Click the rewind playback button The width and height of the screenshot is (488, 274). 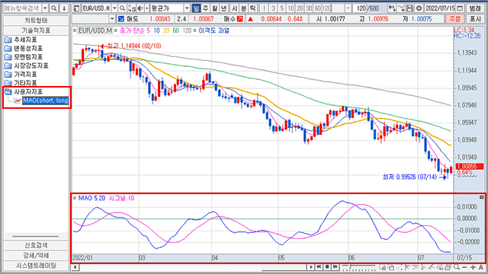coord(319,267)
